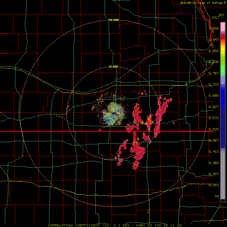227x227 pixels.
Task: Click the 0.787 legend value
Action: click(x=214, y=73)
